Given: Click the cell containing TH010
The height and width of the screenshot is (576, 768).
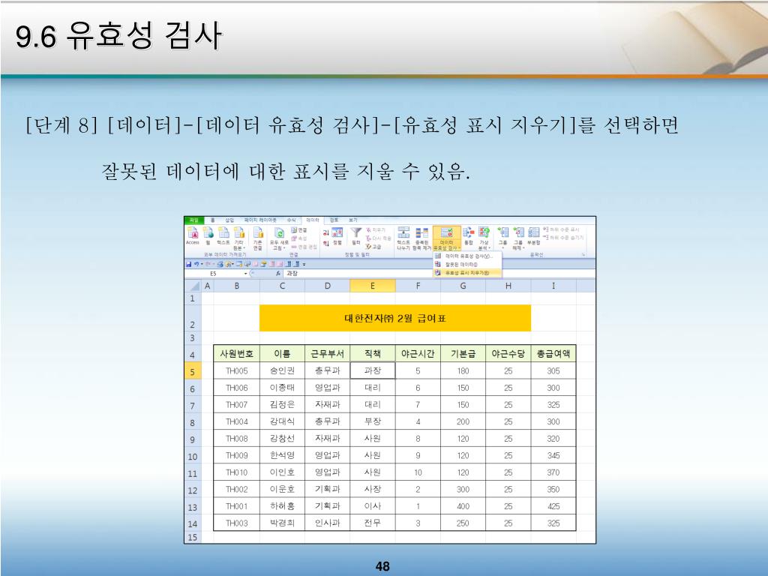Looking at the screenshot, I should point(236,472).
